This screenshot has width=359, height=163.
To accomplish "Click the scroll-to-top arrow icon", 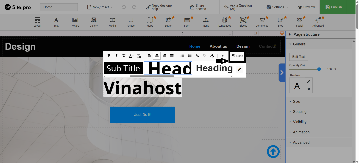I will [x=273, y=152].
